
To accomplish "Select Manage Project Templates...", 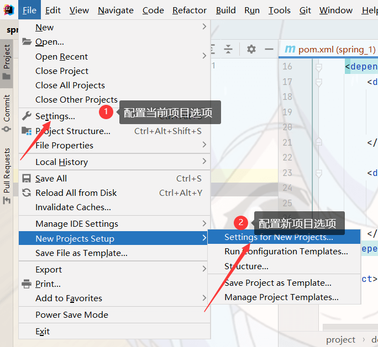I will pyautogui.click(x=284, y=297).
